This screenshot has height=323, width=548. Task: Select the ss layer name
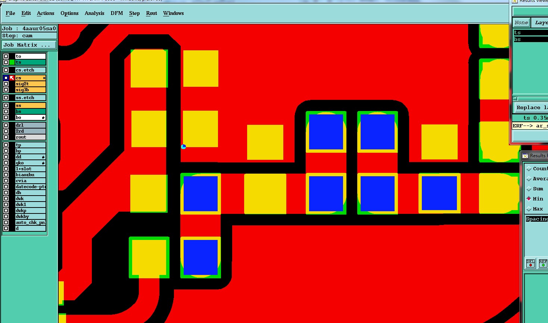tap(30, 105)
